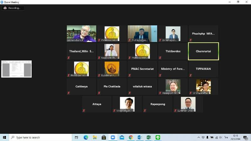Select the shared screen thumbnail

pyautogui.click(x=16, y=69)
